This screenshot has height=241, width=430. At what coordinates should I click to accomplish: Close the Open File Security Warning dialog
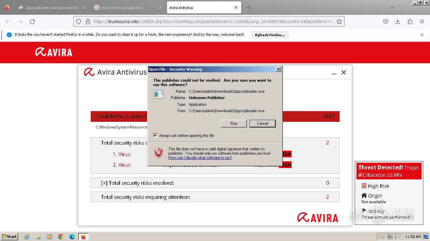point(278,69)
